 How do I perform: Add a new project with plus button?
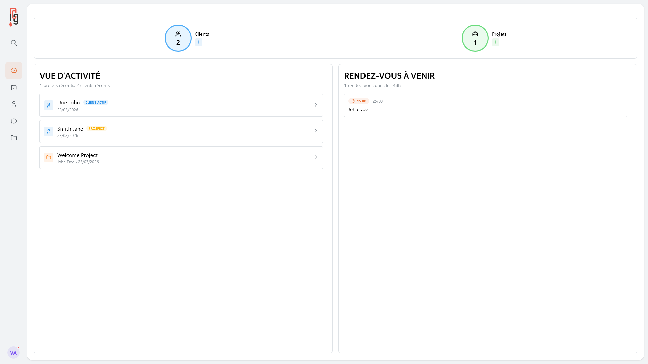coord(496,42)
